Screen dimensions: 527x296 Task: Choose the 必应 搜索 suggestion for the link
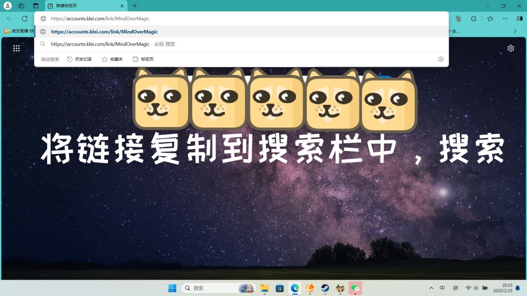(x=113, y=44)
